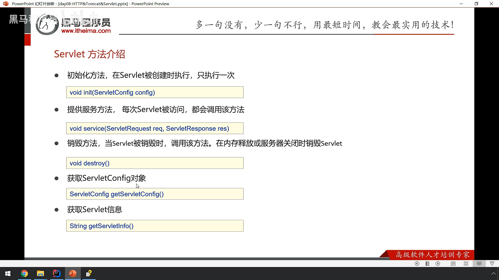The width and height of the screenshot is (499, 280).
Task: Switch to IntelliJ IDEA taskbar icon
Action: coord(57,274)
